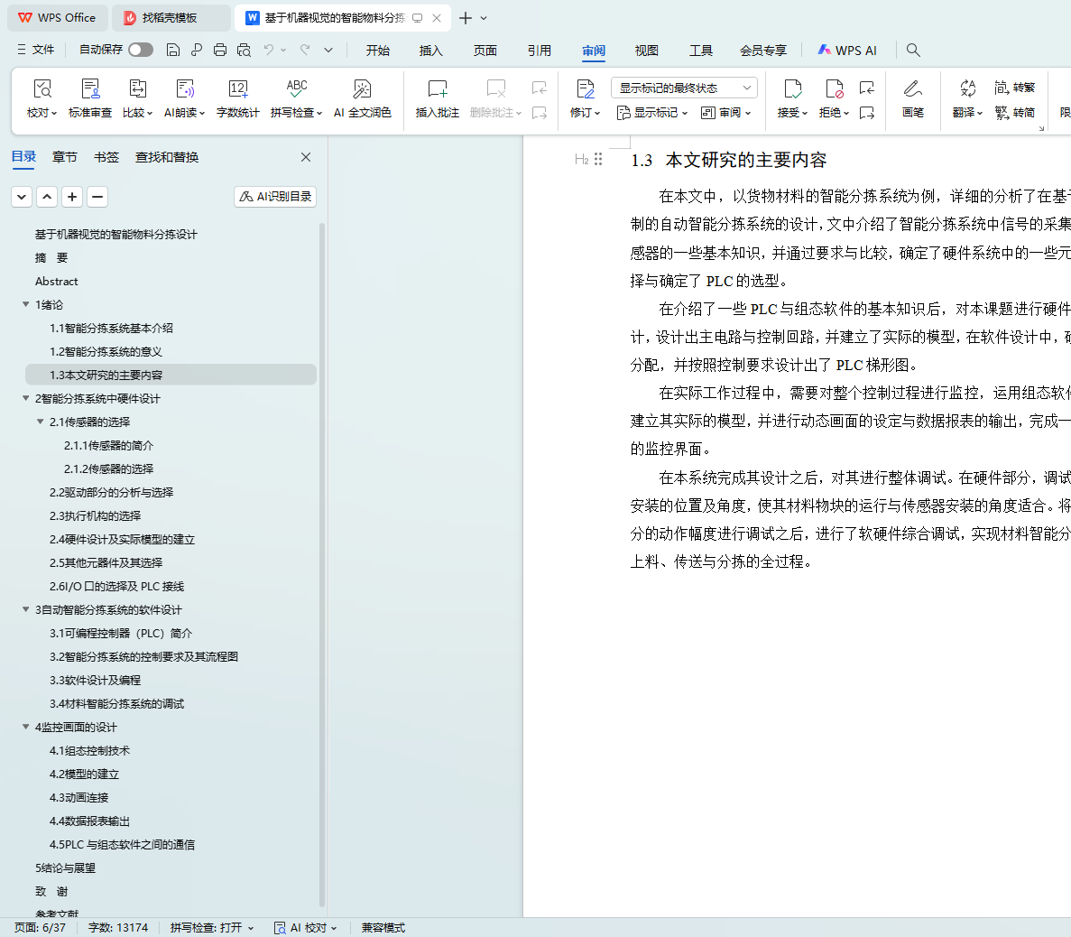Click the print icon in quick toolbar
1071x937 pixels.
point(220,50)
